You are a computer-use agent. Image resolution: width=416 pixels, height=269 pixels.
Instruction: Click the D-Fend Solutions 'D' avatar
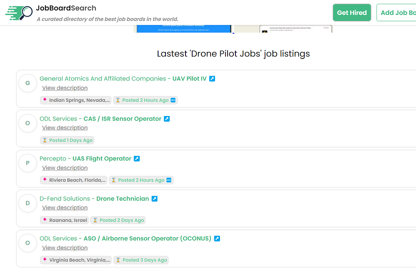pos(28,203)
